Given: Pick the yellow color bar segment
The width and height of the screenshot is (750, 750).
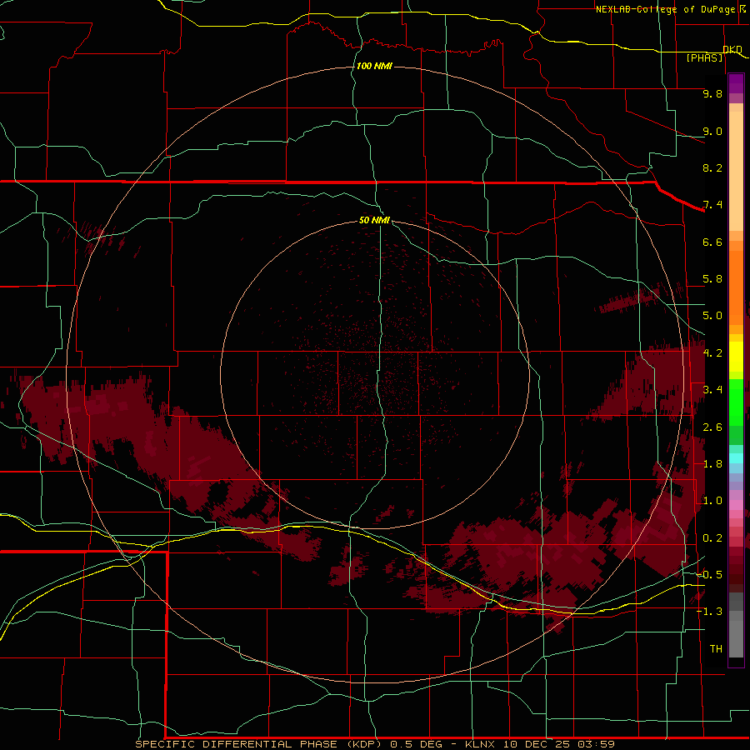Looking at the screenshot, I should pos(736,357).
